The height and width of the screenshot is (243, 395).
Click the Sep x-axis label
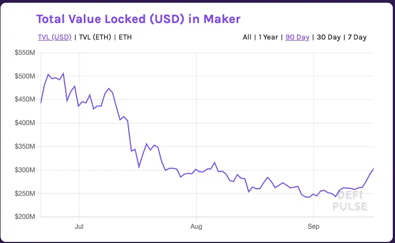tap(313, 227)
